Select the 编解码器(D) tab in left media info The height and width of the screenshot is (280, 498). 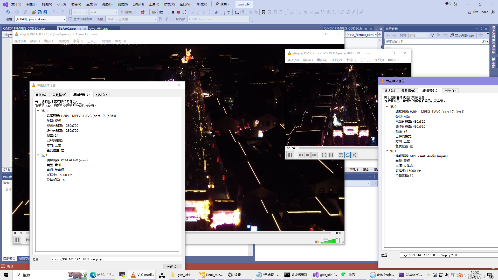(81, 95)
